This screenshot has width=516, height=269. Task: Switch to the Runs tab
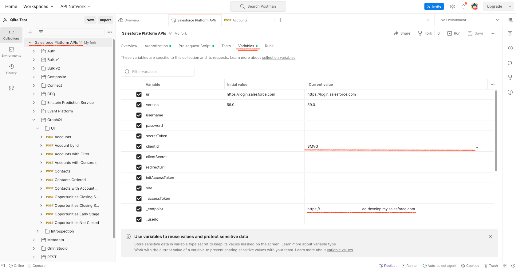coord(269,46)
